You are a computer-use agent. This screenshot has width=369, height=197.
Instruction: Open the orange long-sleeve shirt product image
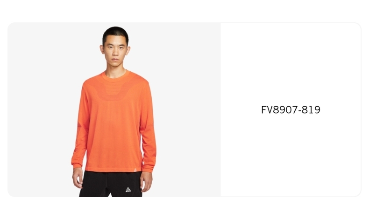[x=114, y=110]
